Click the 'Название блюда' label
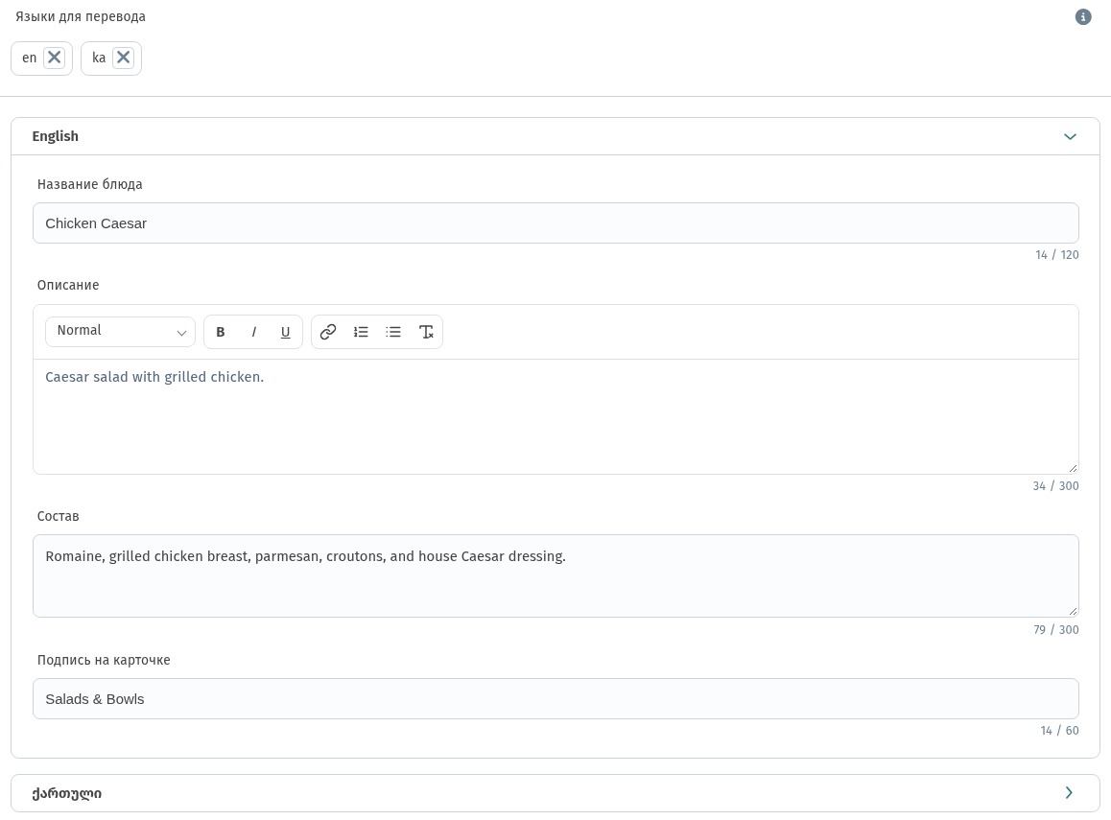Screen dimensions: 1111x820 point(90,184)
